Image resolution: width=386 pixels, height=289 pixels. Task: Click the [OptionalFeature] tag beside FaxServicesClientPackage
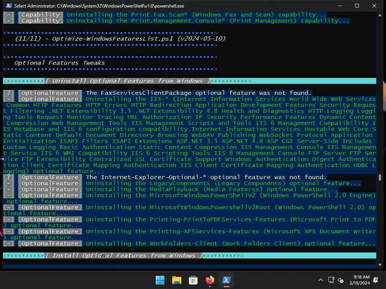point(50,93)
